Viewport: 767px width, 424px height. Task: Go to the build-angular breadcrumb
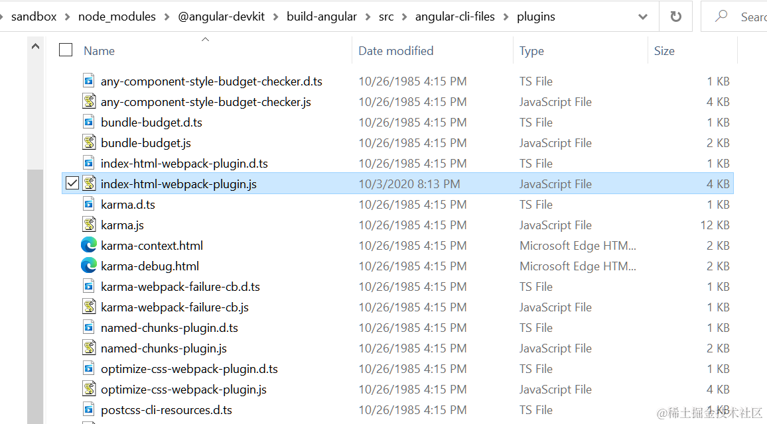coord(322,17)
